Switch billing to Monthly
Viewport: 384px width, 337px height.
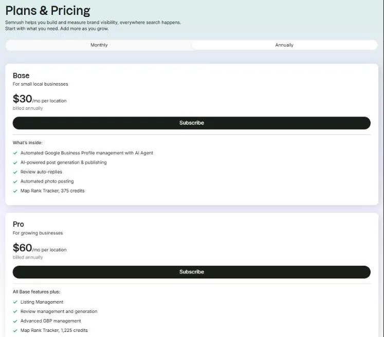pyautogui.click(x=99, y=45)
